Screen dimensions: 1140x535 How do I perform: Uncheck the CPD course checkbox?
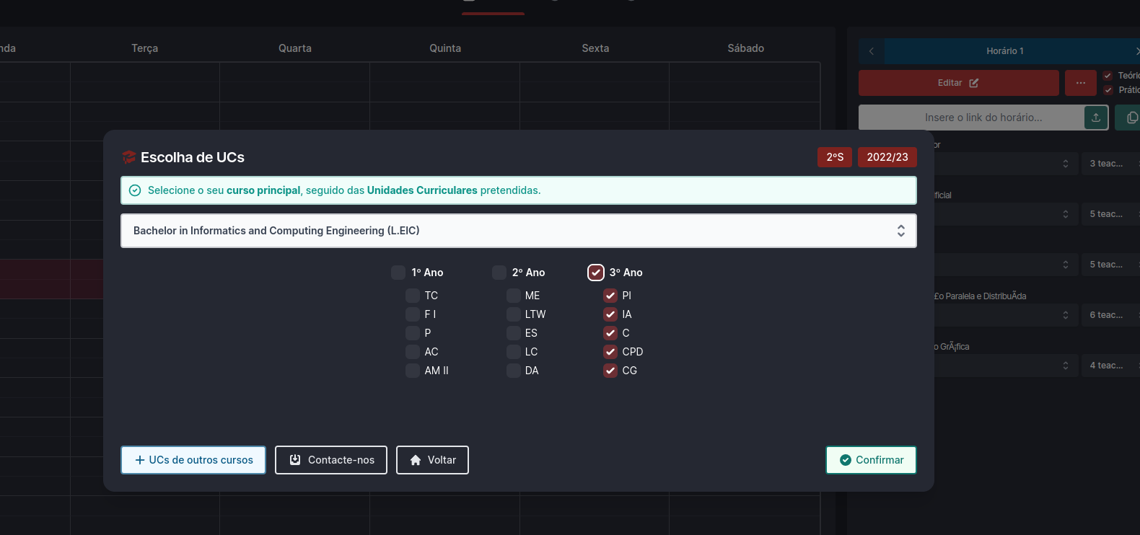pyautogui.click(x=610, y=352)
